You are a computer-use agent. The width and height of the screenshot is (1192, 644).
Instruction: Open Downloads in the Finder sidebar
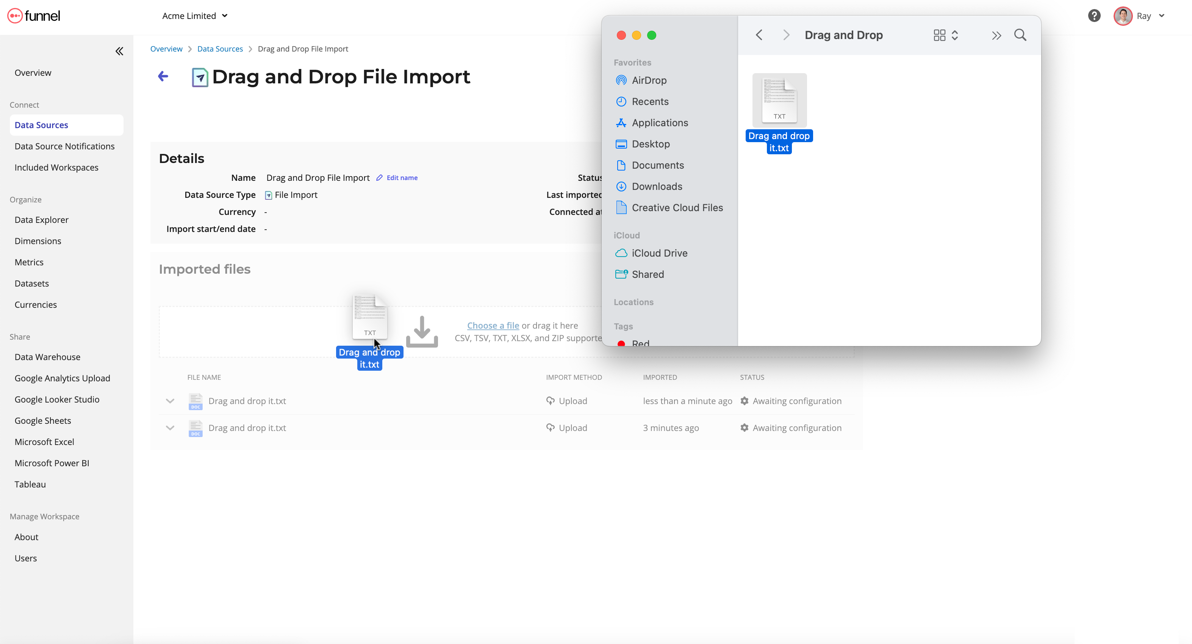657,186
